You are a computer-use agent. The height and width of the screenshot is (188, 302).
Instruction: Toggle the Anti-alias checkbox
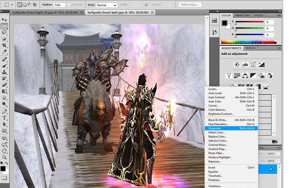click(x=69, y=5)
